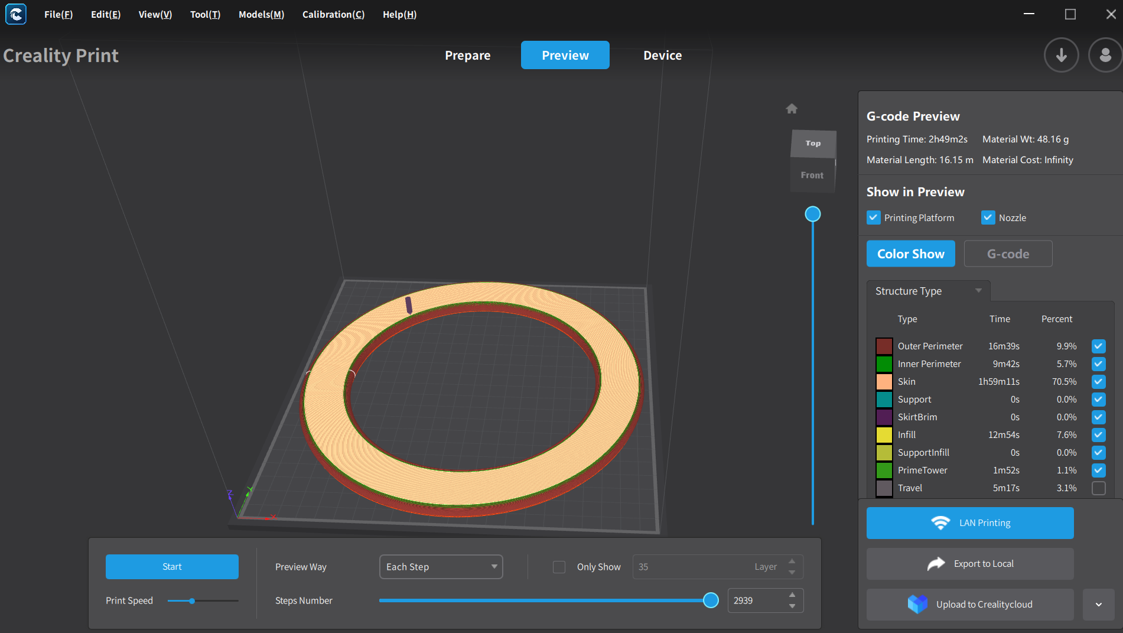Screen dimensions: 1123x633
Task: Click the Inner Perimeter color swatch
Action: tap(884, 364)
